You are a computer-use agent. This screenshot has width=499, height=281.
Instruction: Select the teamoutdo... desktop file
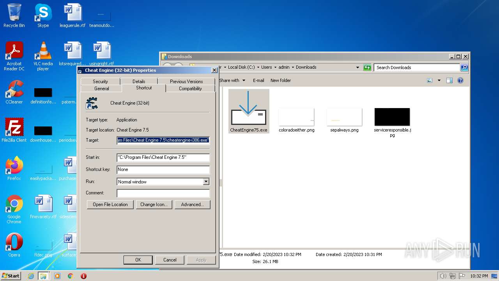point(102,19)
